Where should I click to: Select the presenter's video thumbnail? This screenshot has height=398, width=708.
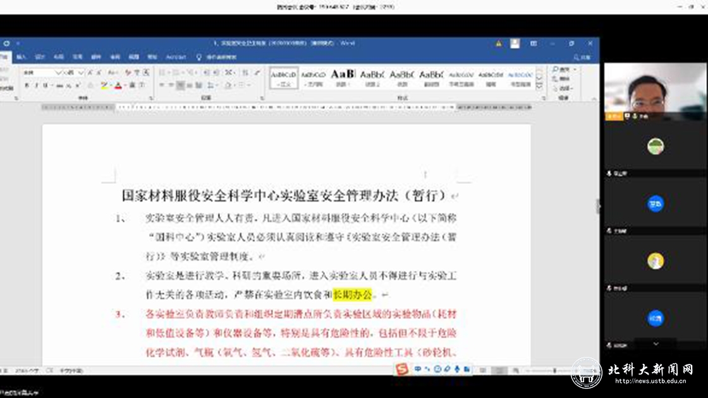[x=655, y=92]
